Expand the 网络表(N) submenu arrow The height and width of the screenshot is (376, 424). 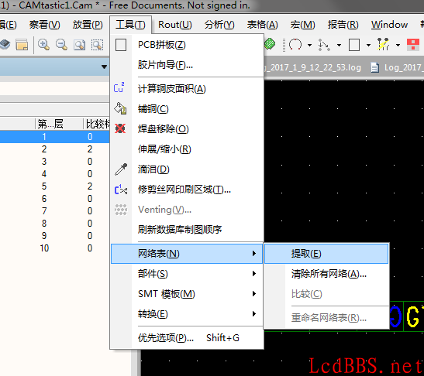[x=254, y=254]
